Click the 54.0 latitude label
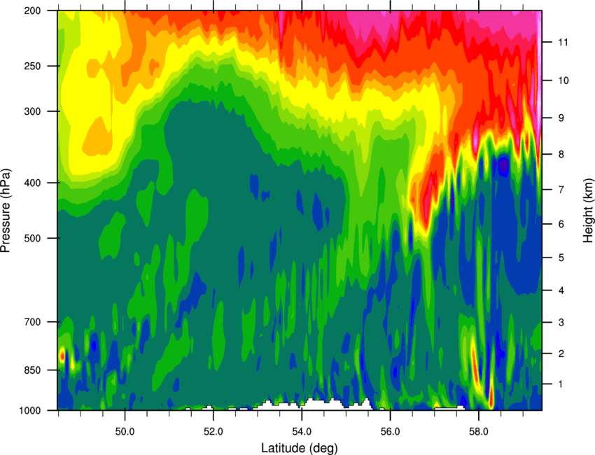Screen dimensions: 595x455 302,431
